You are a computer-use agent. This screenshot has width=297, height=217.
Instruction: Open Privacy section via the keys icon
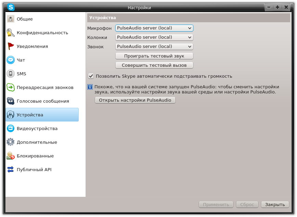click(11, 33)
